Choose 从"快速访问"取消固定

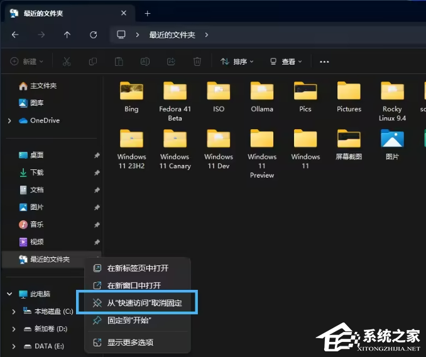138,303
